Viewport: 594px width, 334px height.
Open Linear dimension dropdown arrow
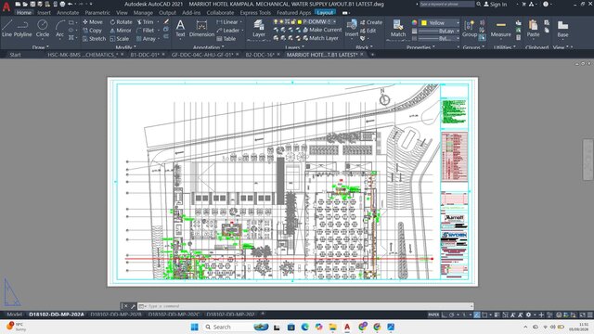coord(241,22)
